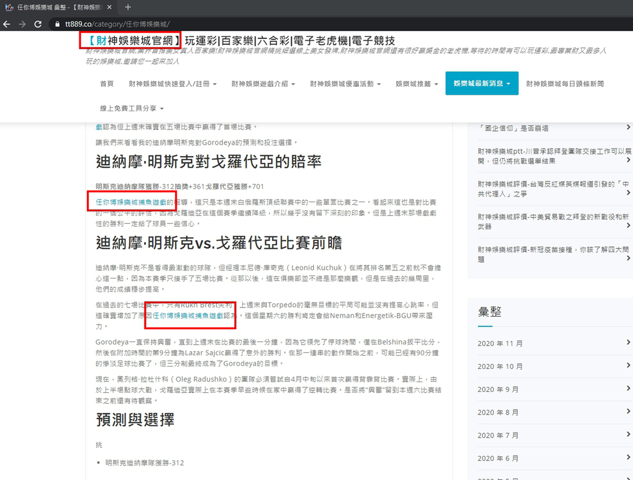
Task: Click the chevron beside 「國企信仰」是否崩塌 item
Action: pos(628,127)
